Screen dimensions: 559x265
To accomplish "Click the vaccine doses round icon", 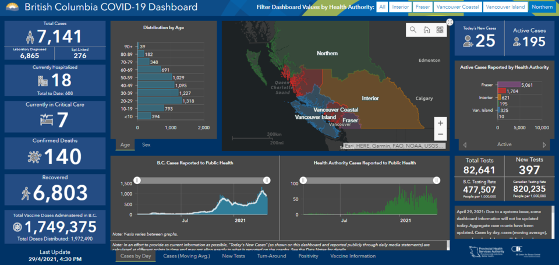I will click(17, 227).
